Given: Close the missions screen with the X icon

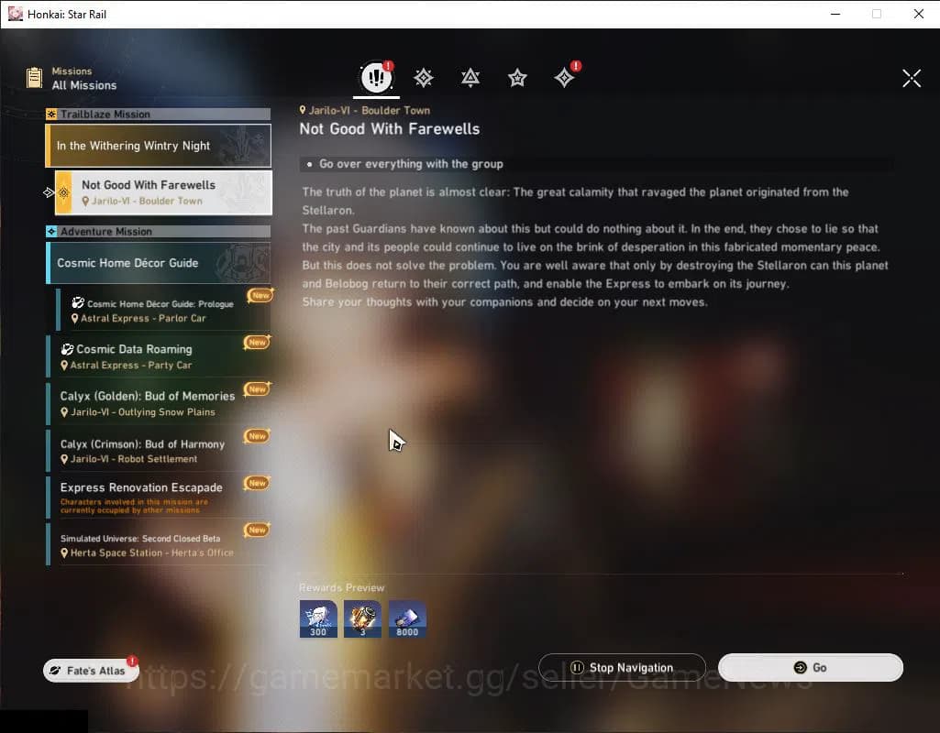Looking at the screenshot, I should (x=912, y=78).
